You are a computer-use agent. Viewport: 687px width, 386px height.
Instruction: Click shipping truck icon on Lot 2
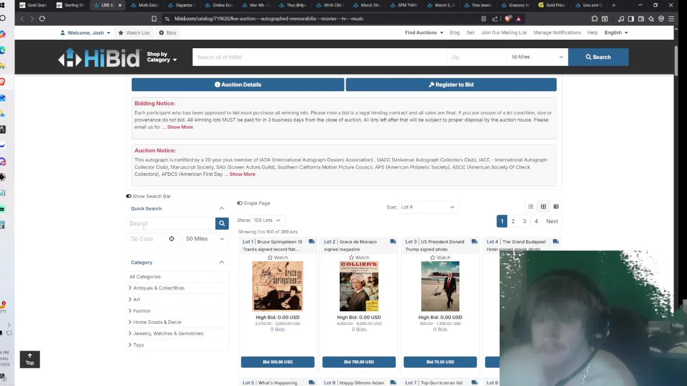(x=393, y=242)
